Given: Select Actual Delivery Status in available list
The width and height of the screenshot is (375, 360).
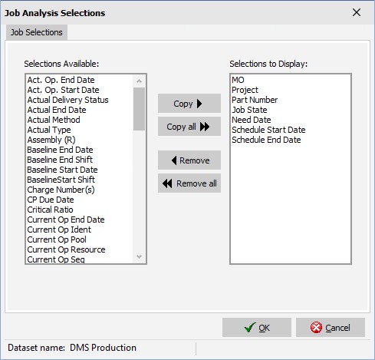Looking at the screenshot, I should point(67,100).
